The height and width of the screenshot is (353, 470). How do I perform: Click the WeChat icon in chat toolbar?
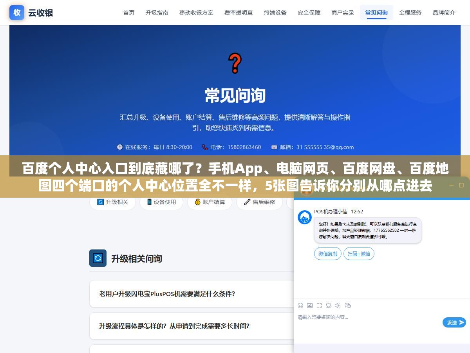click(x=348, y=306)
